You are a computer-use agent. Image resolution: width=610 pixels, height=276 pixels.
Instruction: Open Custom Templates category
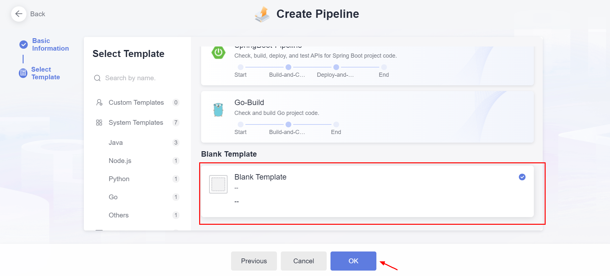(x=136, y=103)
